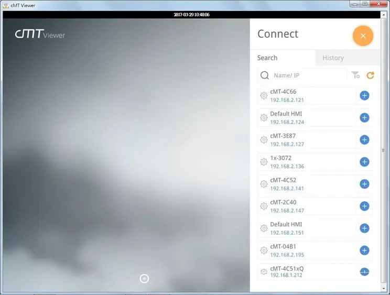Minimize the cMT Viewer window
This screenshot has width=390, height=295.
point(355,4)
